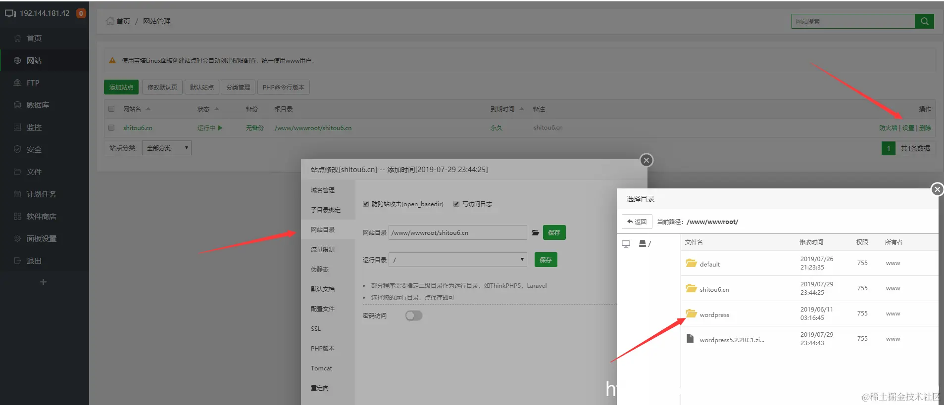Open the 数据库 database icon
Image resolution: width=944 pixels, height=405 pixels.
coord(17,105)
